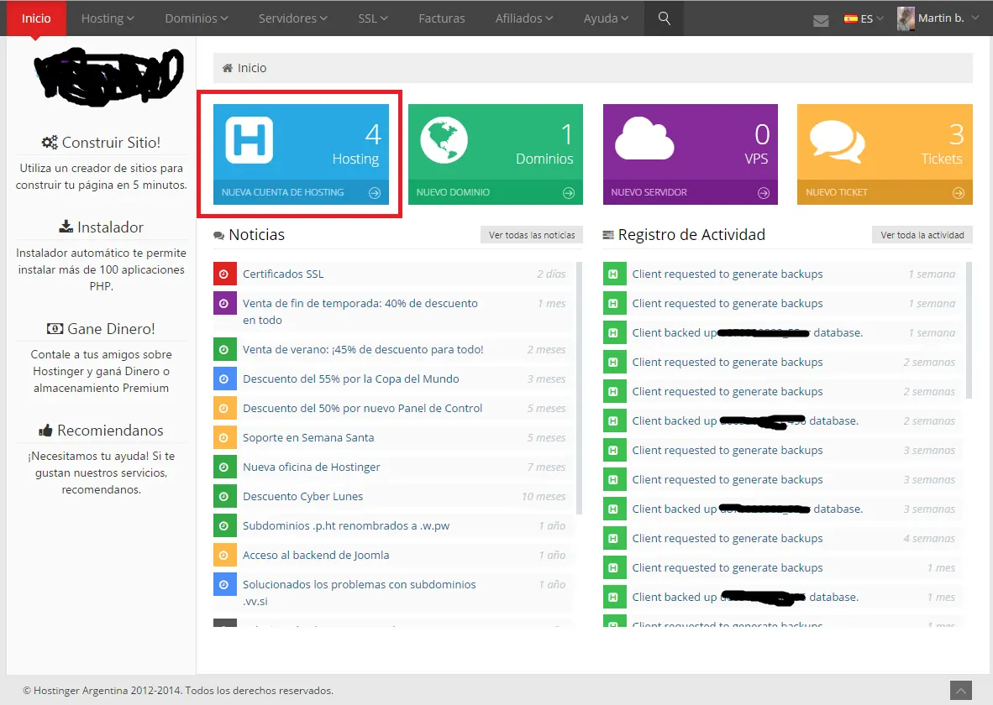Screen dimensions: 993x705
Task: Click Nuevo Ticket link
Action: tap(837, 192)
